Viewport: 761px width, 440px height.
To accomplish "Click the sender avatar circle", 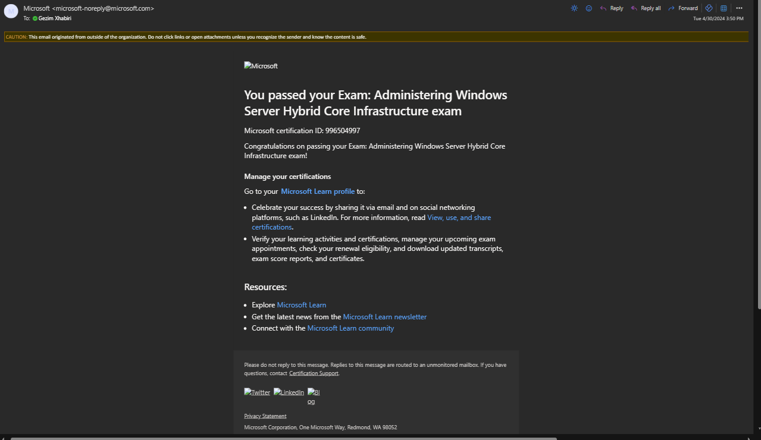I will pos(11,11).
